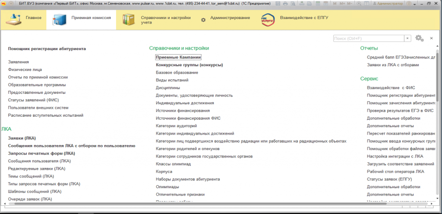Click the 1C logo icon in title bar
442x214 pixels.
pos(4,3)
